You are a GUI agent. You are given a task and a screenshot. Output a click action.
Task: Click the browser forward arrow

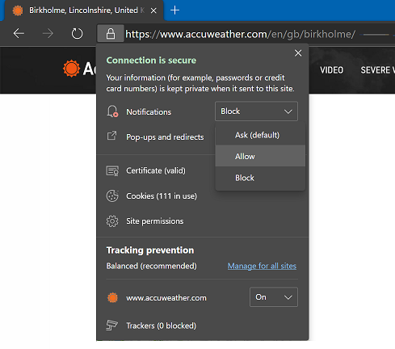[48, 34]
